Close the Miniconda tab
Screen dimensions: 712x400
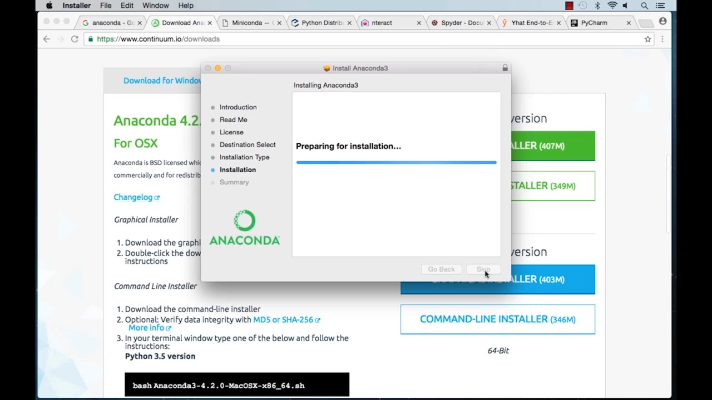coord(279,23)
